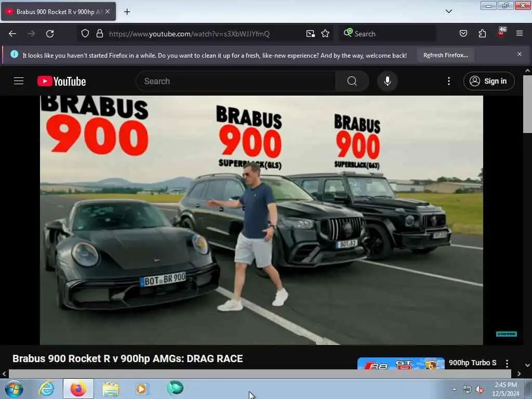Go back to the previous page
The image size is (532, 399).
point(12,34)
